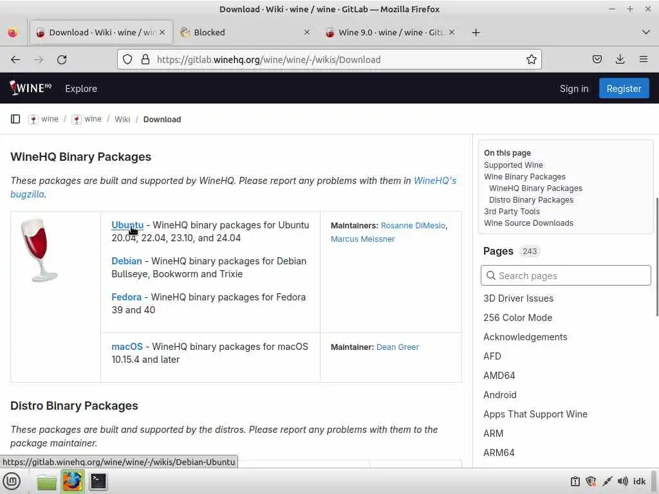
Task: Jump to Wine Binary Packages section
Action: tap(524, 177)
